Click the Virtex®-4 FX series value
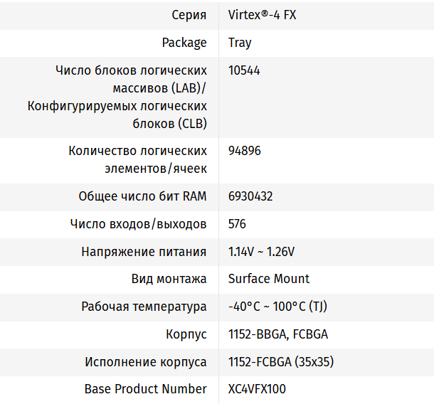This screenshot has height=404, width=434. (262, 15)
